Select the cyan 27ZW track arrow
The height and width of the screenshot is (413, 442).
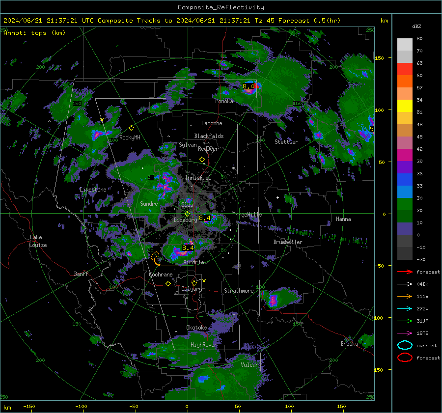point(405,309)
